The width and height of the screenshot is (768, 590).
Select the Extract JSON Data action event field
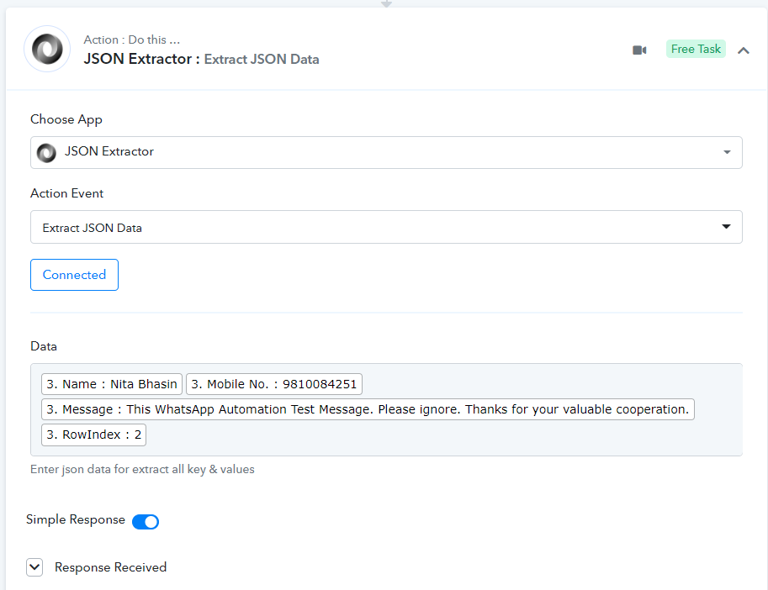[x=370, y=227]
